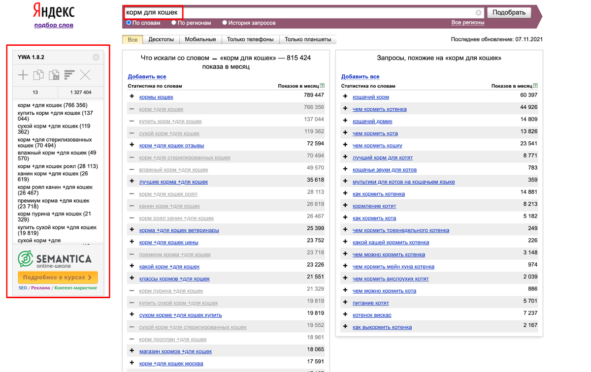Viewport: 591px width, 372px height.
Task: Add 'кошачий корм' with its plus icon
Action: tap(345, 96)
